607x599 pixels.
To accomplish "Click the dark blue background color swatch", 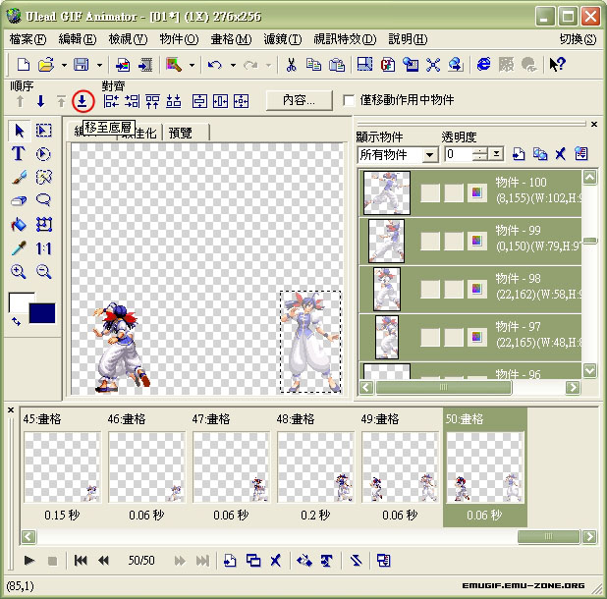I will click(42, 313).
